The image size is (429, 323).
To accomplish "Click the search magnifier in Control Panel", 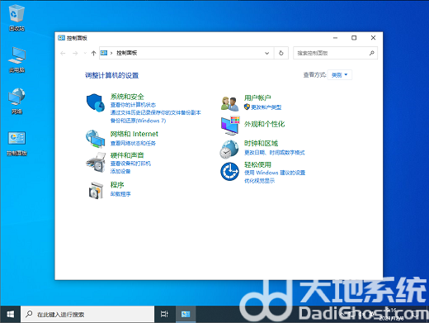I will click(x=371, y=53).
